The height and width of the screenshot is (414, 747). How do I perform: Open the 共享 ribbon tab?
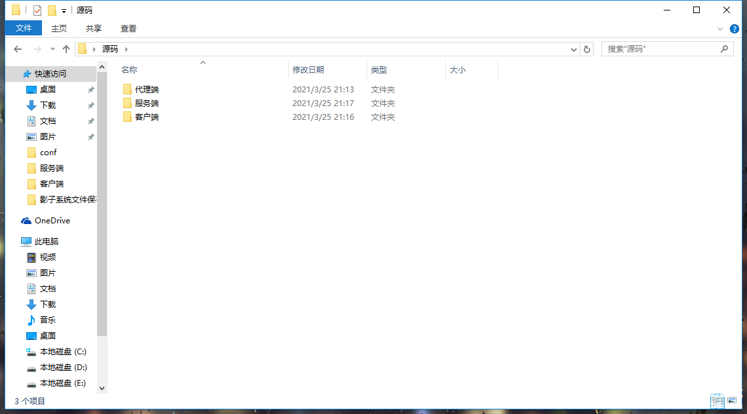point(93,29)
